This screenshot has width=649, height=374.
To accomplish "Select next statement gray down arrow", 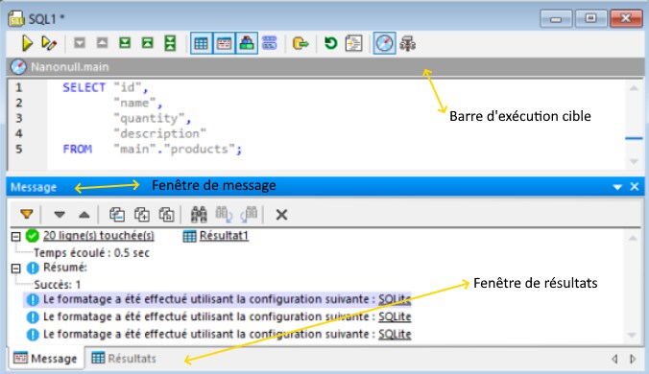I will [80, 42].
